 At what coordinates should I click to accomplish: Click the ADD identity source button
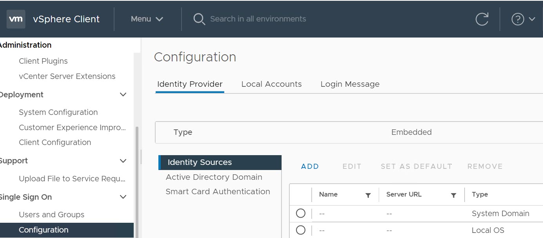pyautogui.click(x=310, y=166)
